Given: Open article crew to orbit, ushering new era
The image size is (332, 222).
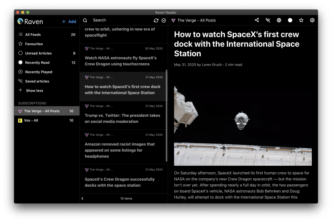Looking at the screenshot, I should click(x=124, y=34).
